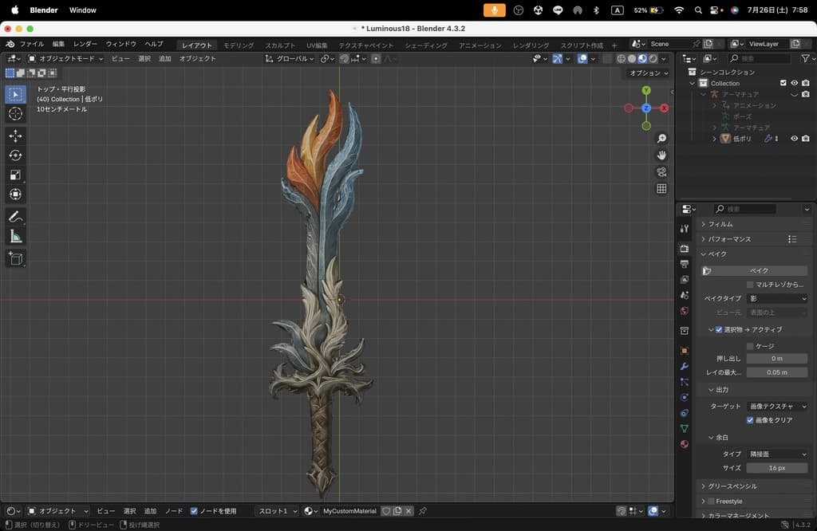
Task: Enable the ケージ checkbox
Action: pyautogui.click(x=750, y=346)
